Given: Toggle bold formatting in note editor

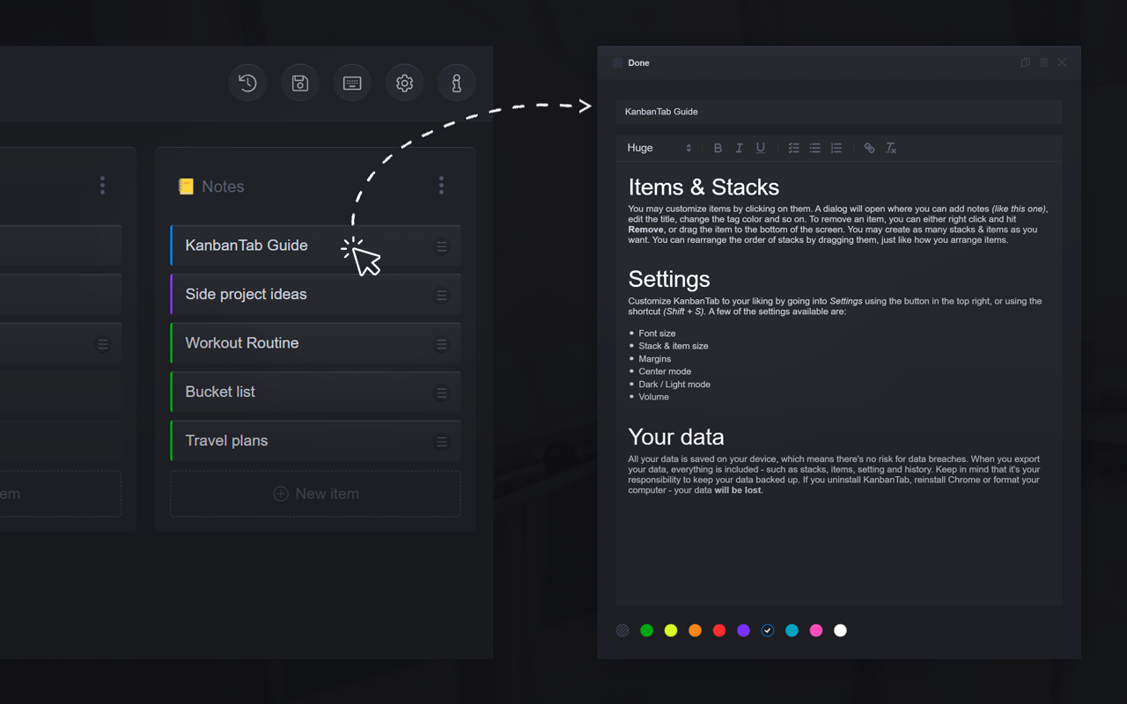Looking at the screenshot, I should (718, 148).
